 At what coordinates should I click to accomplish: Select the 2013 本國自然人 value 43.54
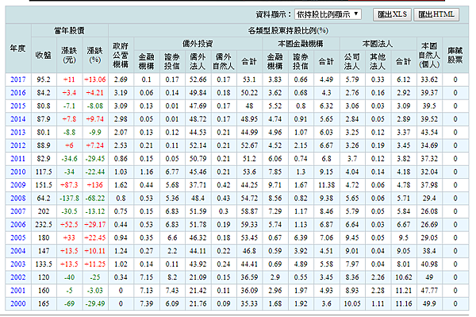(429, 133)
